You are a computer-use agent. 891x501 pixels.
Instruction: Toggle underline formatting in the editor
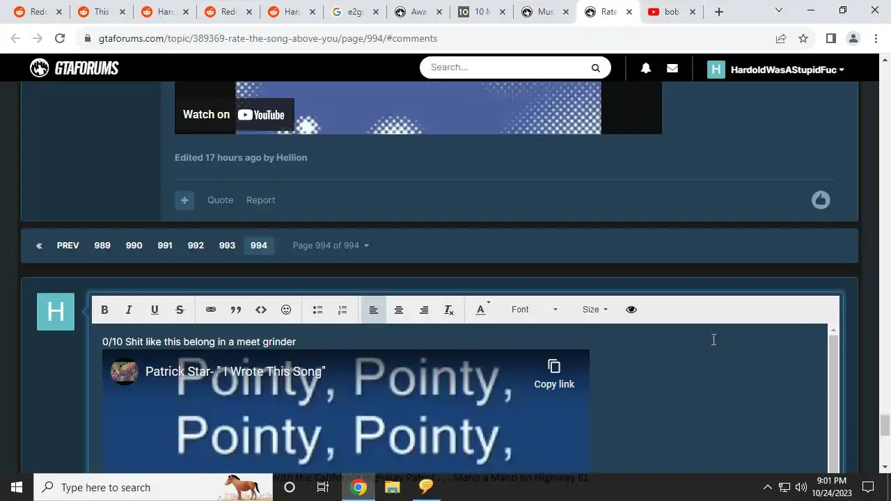tap(155, 310)
